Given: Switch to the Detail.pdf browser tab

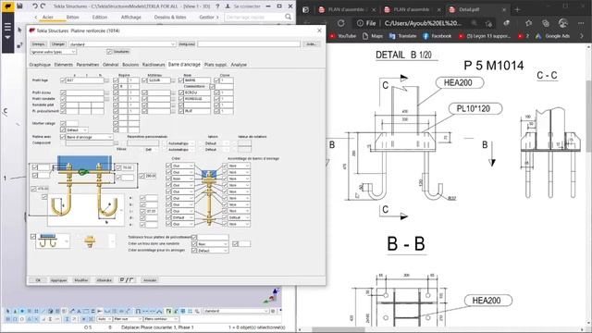Looking at the screenshot, I should (x=477, y=9).
